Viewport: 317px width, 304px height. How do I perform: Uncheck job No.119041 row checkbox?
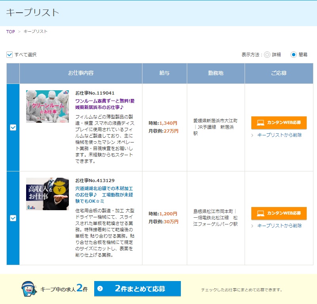pyautogui.click(x=13, y=127)
